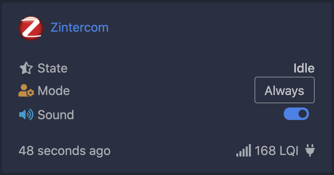Click the 48 seconds ago timestamp
The width and height of the screenshot is (334, 175).
(64, 150)
